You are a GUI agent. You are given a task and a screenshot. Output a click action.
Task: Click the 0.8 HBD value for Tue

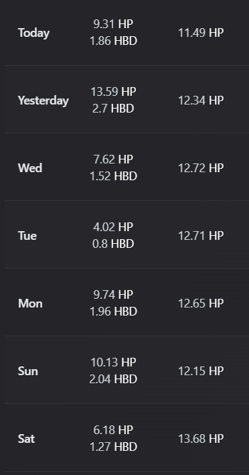point(113,244)
